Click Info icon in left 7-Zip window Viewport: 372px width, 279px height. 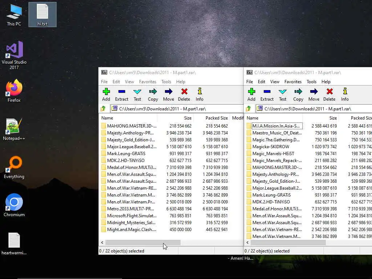(x=199, y=91)
